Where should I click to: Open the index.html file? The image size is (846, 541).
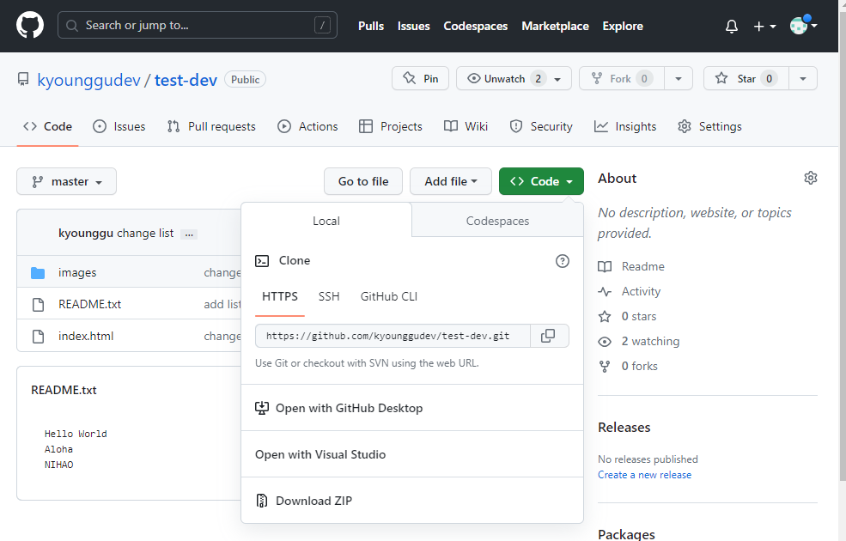pos(86,336)
